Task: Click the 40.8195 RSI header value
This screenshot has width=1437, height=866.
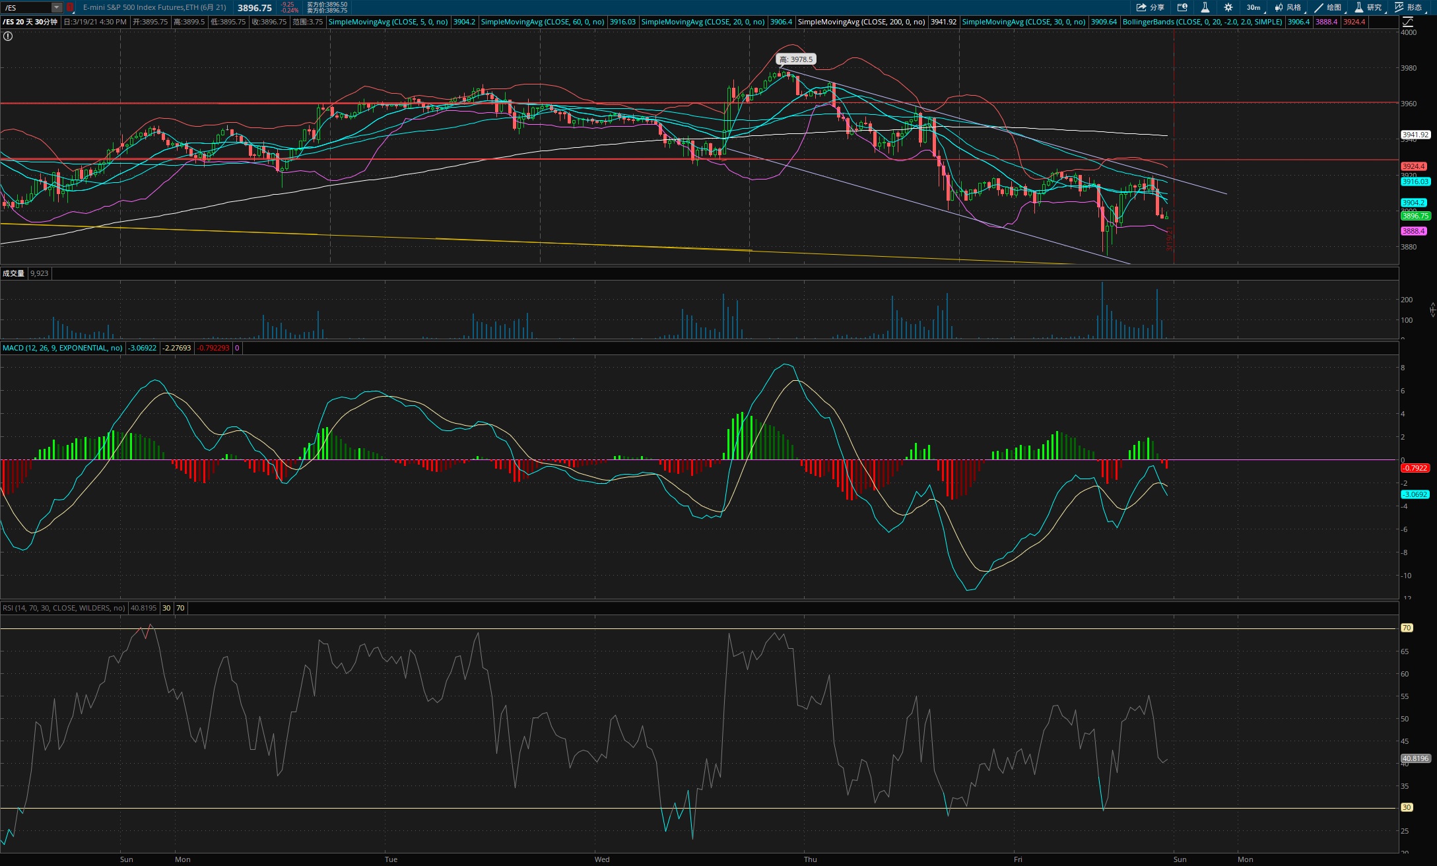Action: 144,608
